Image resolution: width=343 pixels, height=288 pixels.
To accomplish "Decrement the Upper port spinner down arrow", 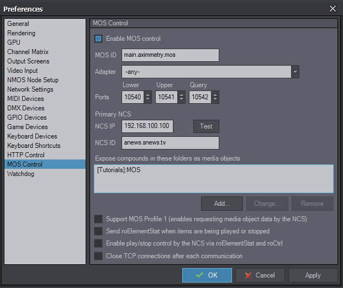I will tap(182, 100).
